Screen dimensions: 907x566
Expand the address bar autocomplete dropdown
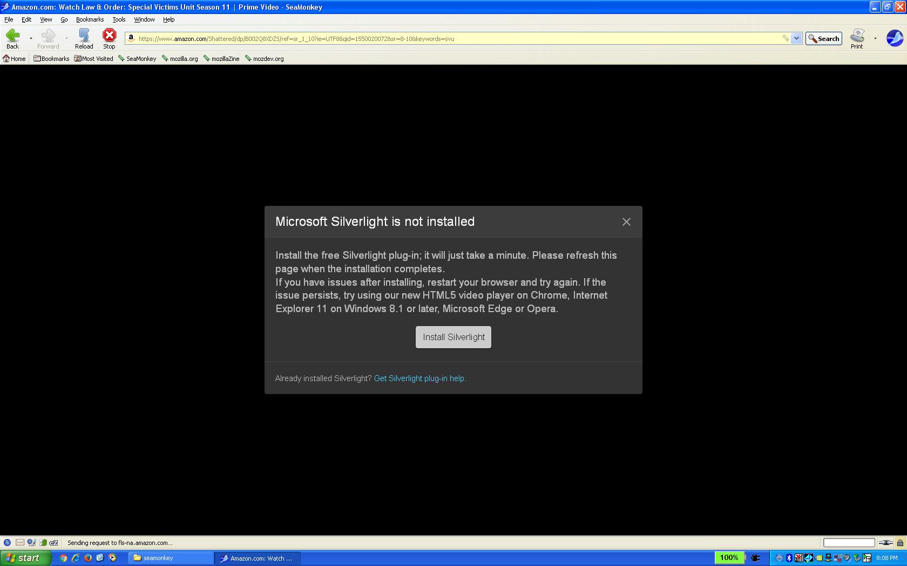(796, 38)
